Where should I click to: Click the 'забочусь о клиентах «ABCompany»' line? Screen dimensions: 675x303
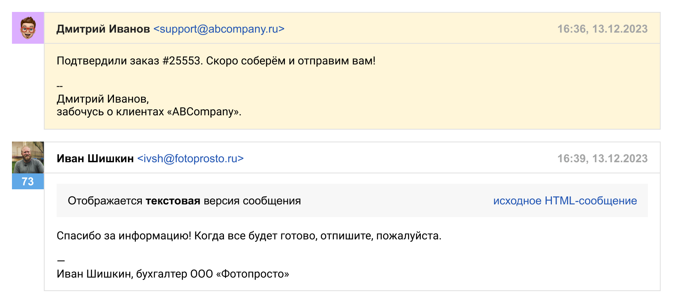149,112
